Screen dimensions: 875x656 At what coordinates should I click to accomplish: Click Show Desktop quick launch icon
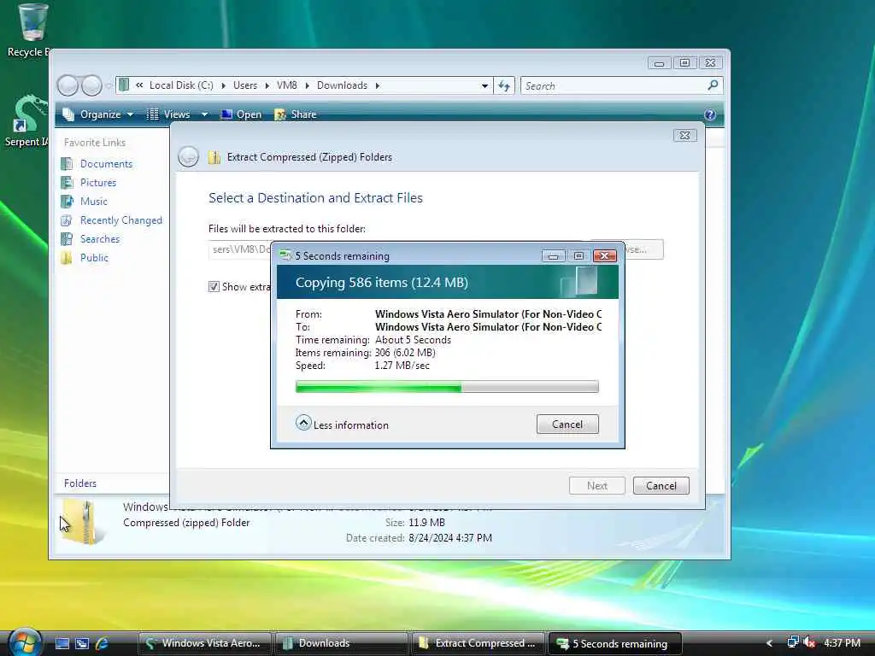pos(62,643)
